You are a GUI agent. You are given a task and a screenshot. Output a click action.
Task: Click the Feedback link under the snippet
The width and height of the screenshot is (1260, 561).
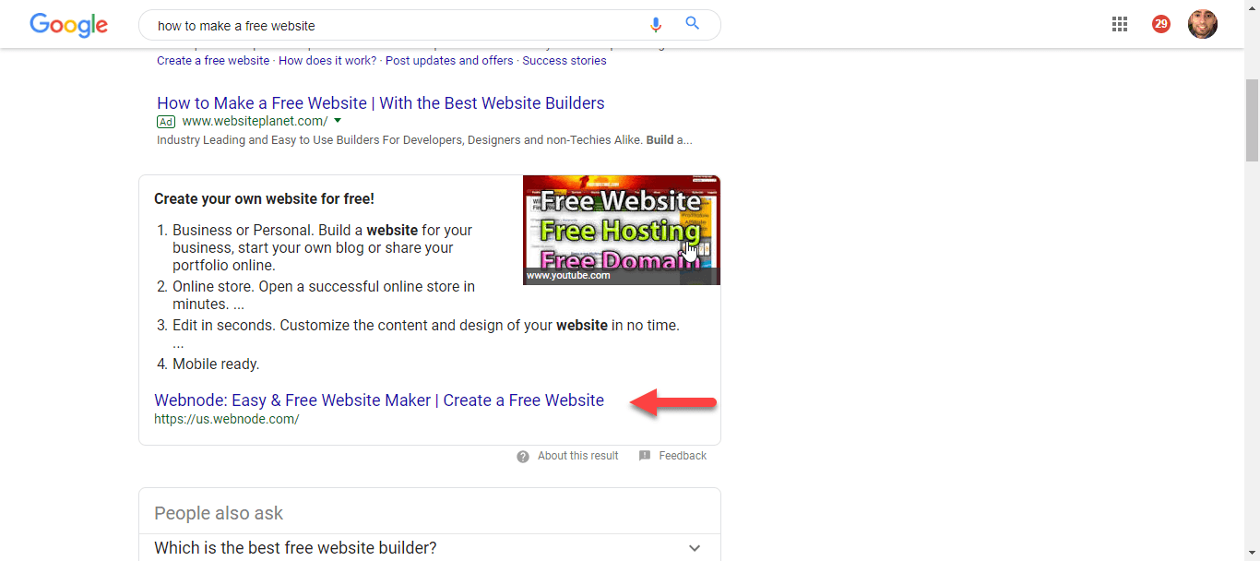pos(683,456)
